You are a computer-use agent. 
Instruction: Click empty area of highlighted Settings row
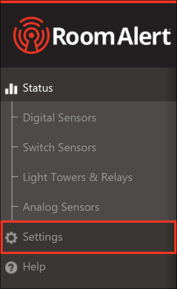118,237
